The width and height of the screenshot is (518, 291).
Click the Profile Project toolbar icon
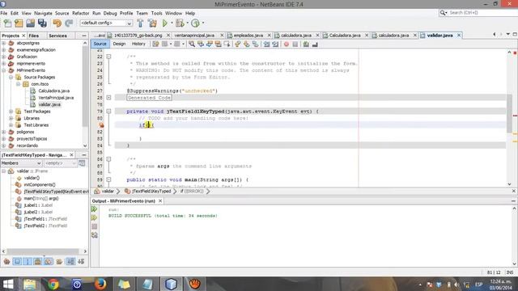coord(195,23)
